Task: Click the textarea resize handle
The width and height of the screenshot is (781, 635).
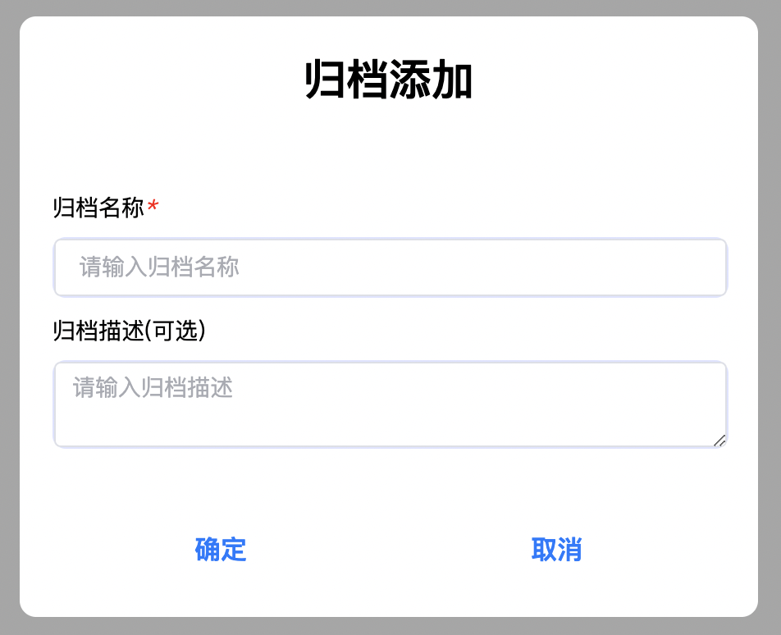Action: click(719, 441)
